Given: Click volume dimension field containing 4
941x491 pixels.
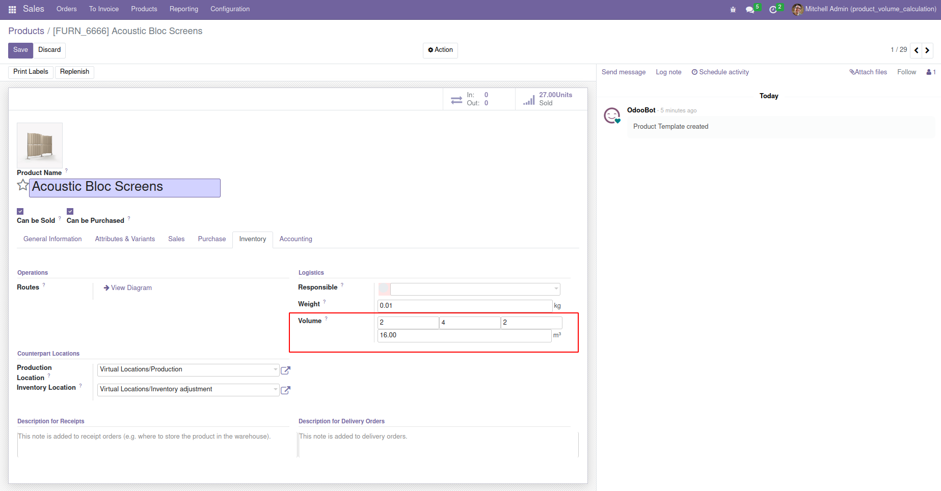Looking at the screenshot, I should [470, 323].
